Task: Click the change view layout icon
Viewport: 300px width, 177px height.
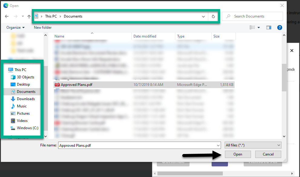Action: pos(252,28)
